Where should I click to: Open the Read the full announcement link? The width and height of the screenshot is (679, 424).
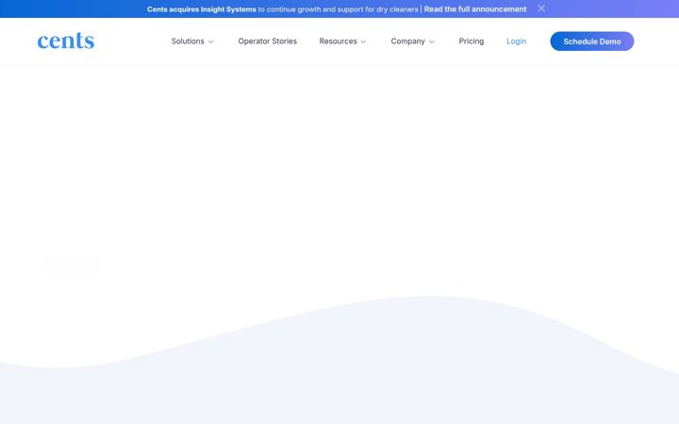[x=475, y=9]
